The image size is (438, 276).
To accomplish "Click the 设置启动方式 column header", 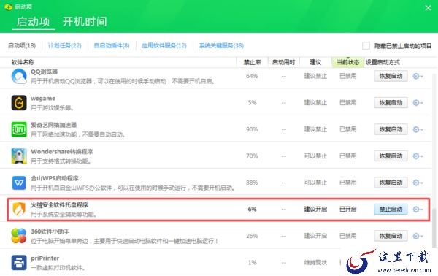I will pyautogui.click(x=383, y=62).
